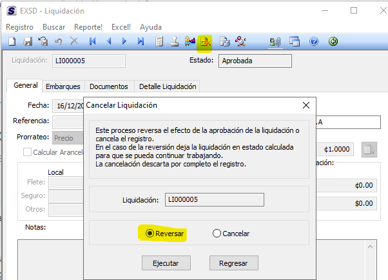
Task: Switch to the Detalle Liquidación tab
Action: tap(167, 86)
